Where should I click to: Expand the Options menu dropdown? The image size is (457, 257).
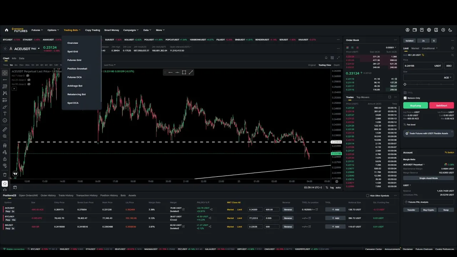click(x=53, y=30)
